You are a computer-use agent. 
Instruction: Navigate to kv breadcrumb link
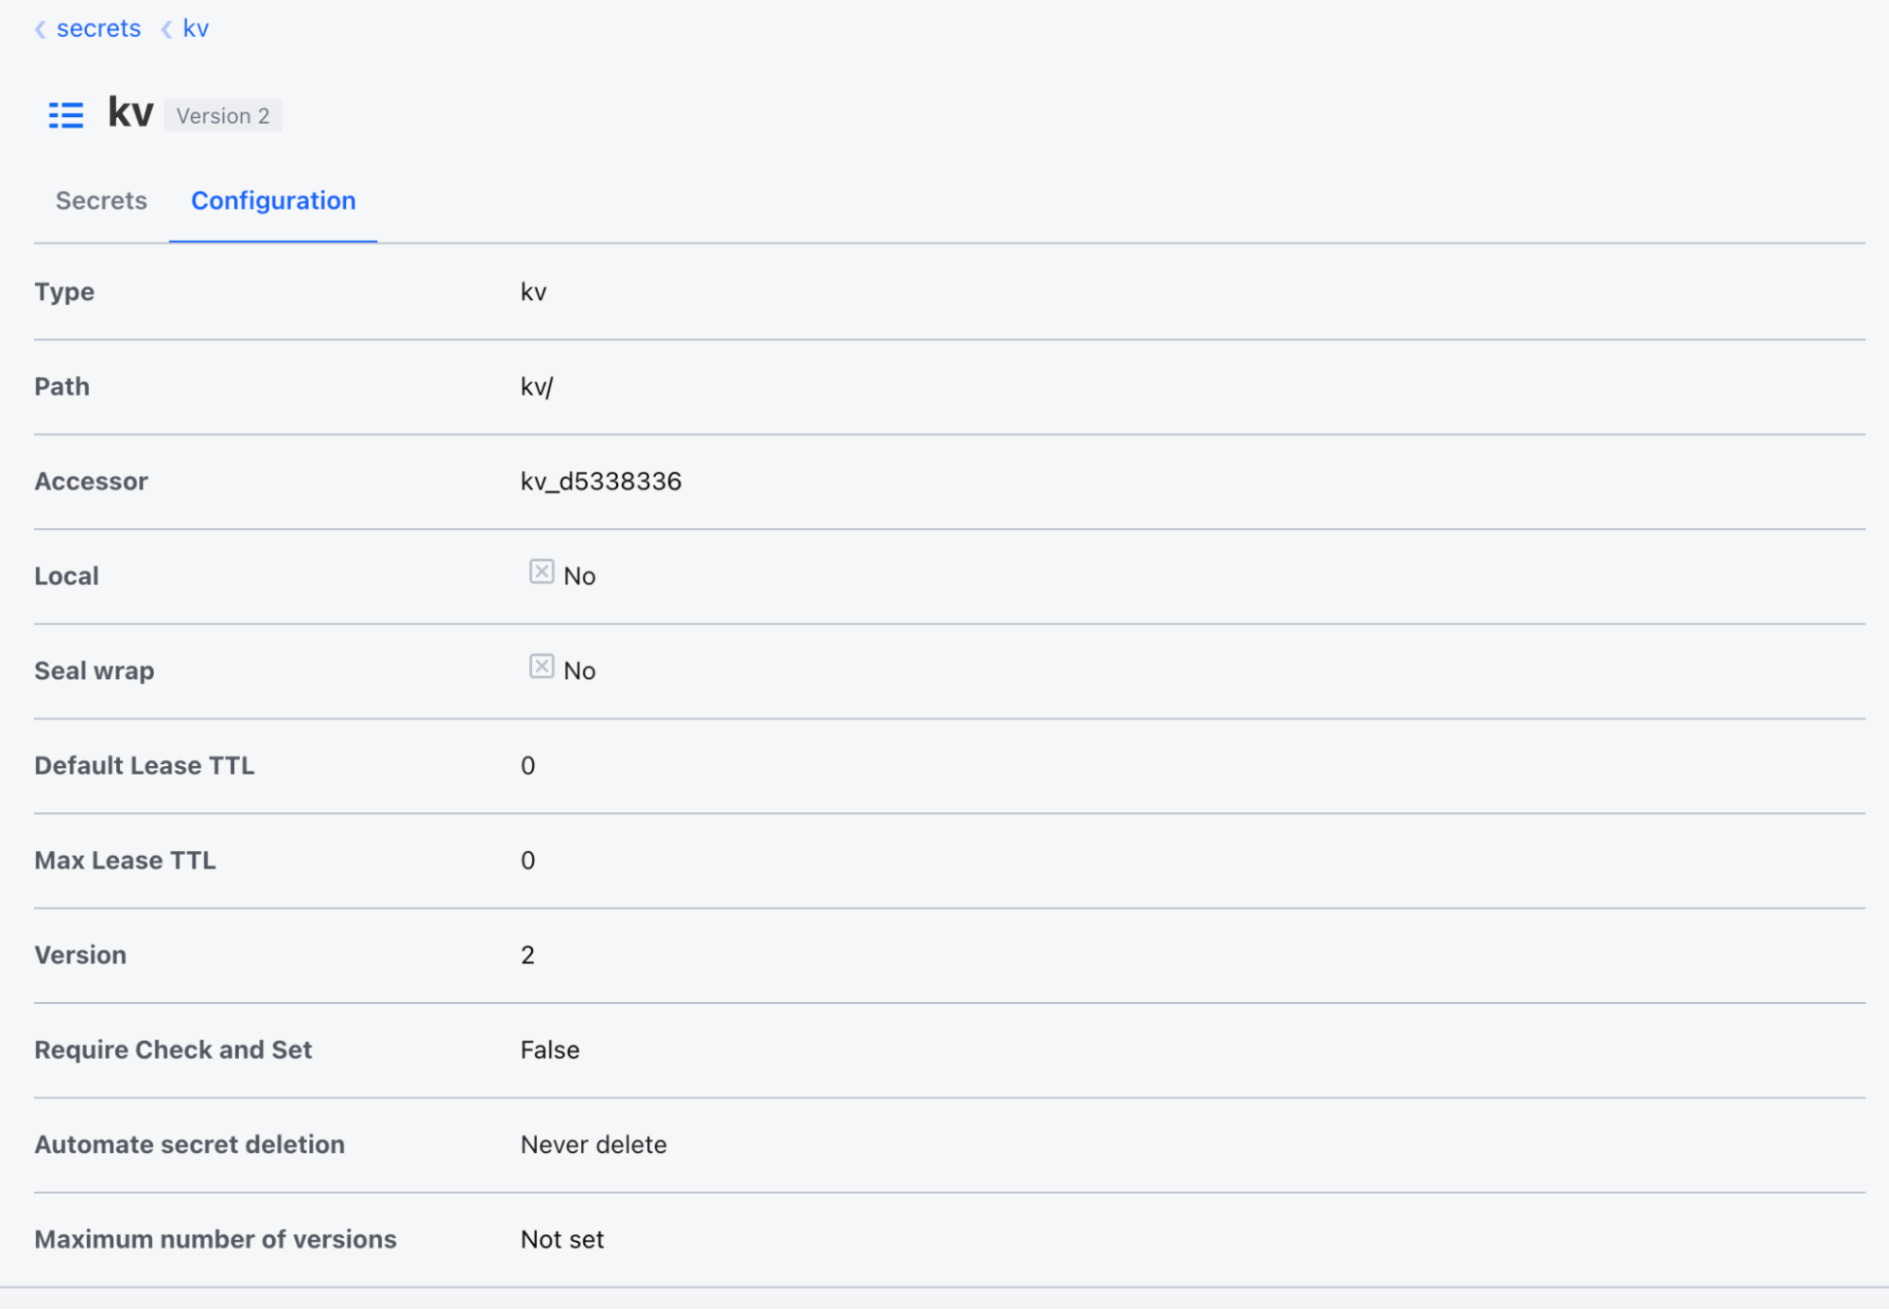196,28
